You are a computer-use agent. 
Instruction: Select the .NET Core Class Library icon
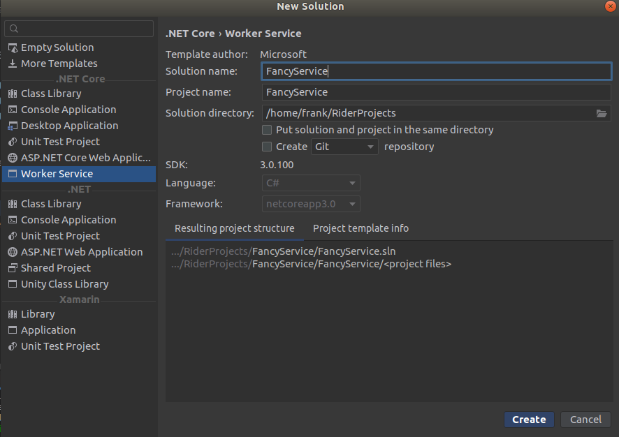13,94
